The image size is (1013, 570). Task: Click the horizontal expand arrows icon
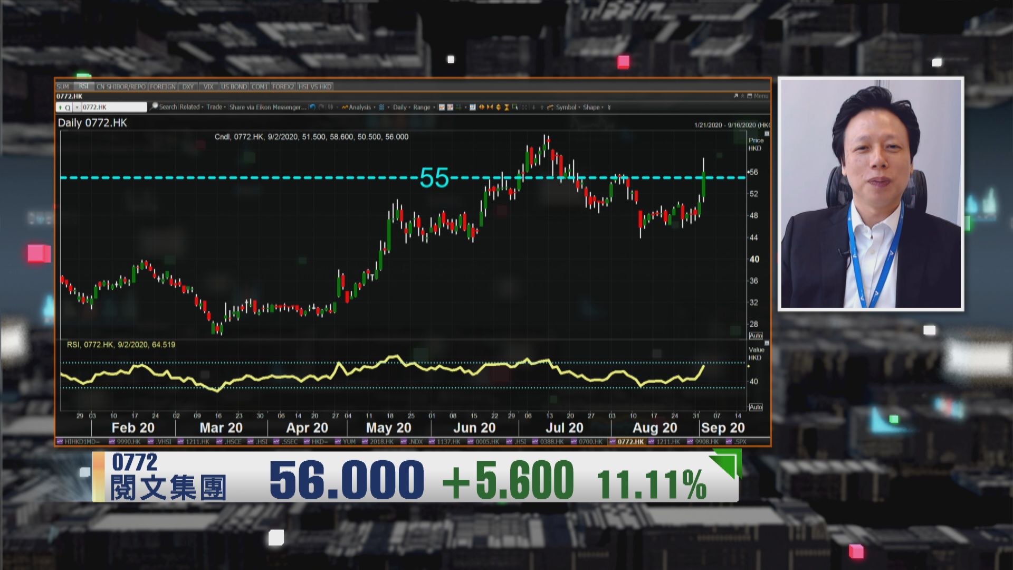click(x=481, y=107)
